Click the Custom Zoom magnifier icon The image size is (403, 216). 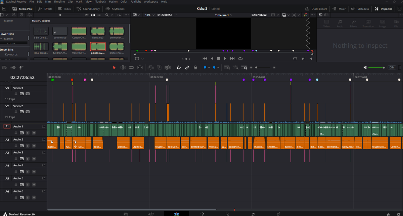pos(244,67)
